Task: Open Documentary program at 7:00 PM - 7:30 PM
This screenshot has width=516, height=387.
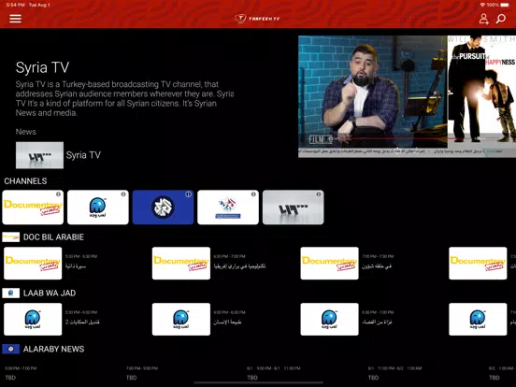Action: click(x=329, y=264)
